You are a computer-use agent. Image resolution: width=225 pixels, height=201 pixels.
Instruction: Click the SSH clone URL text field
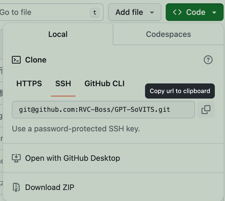click(103, 110)
